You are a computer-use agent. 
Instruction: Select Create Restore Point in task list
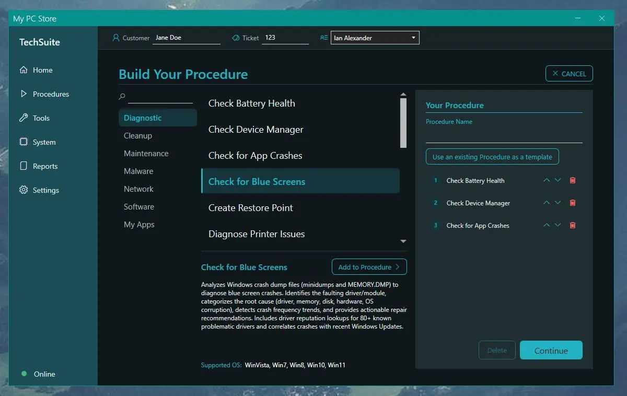pyautogui.click(x=300, y=208)
